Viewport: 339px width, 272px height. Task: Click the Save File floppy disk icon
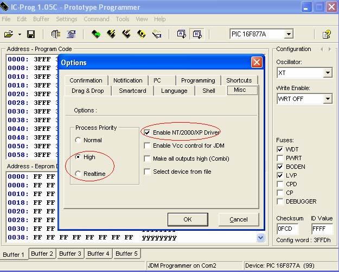tap(31, 34)
